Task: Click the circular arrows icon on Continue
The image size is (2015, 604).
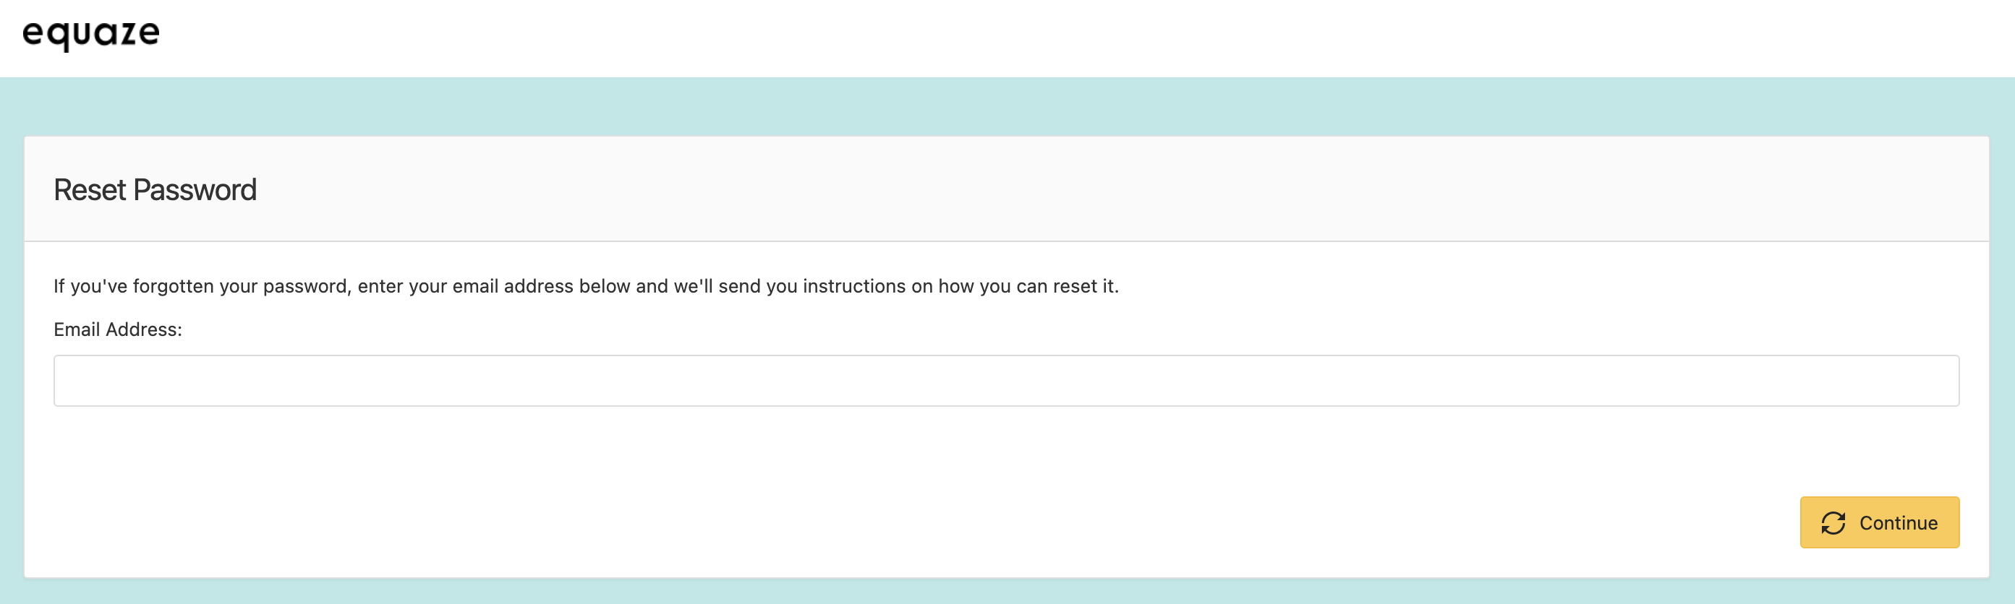Action: (1833, 523)
